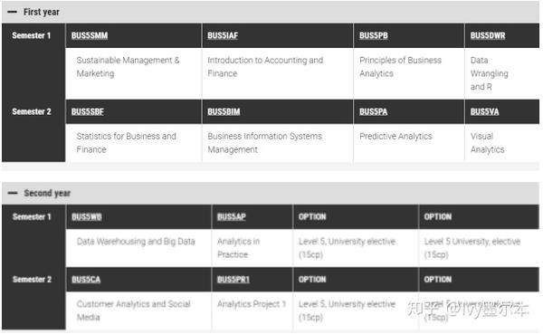
Task: Follow the BUS5PR1 link
Action: coord(233,280)
